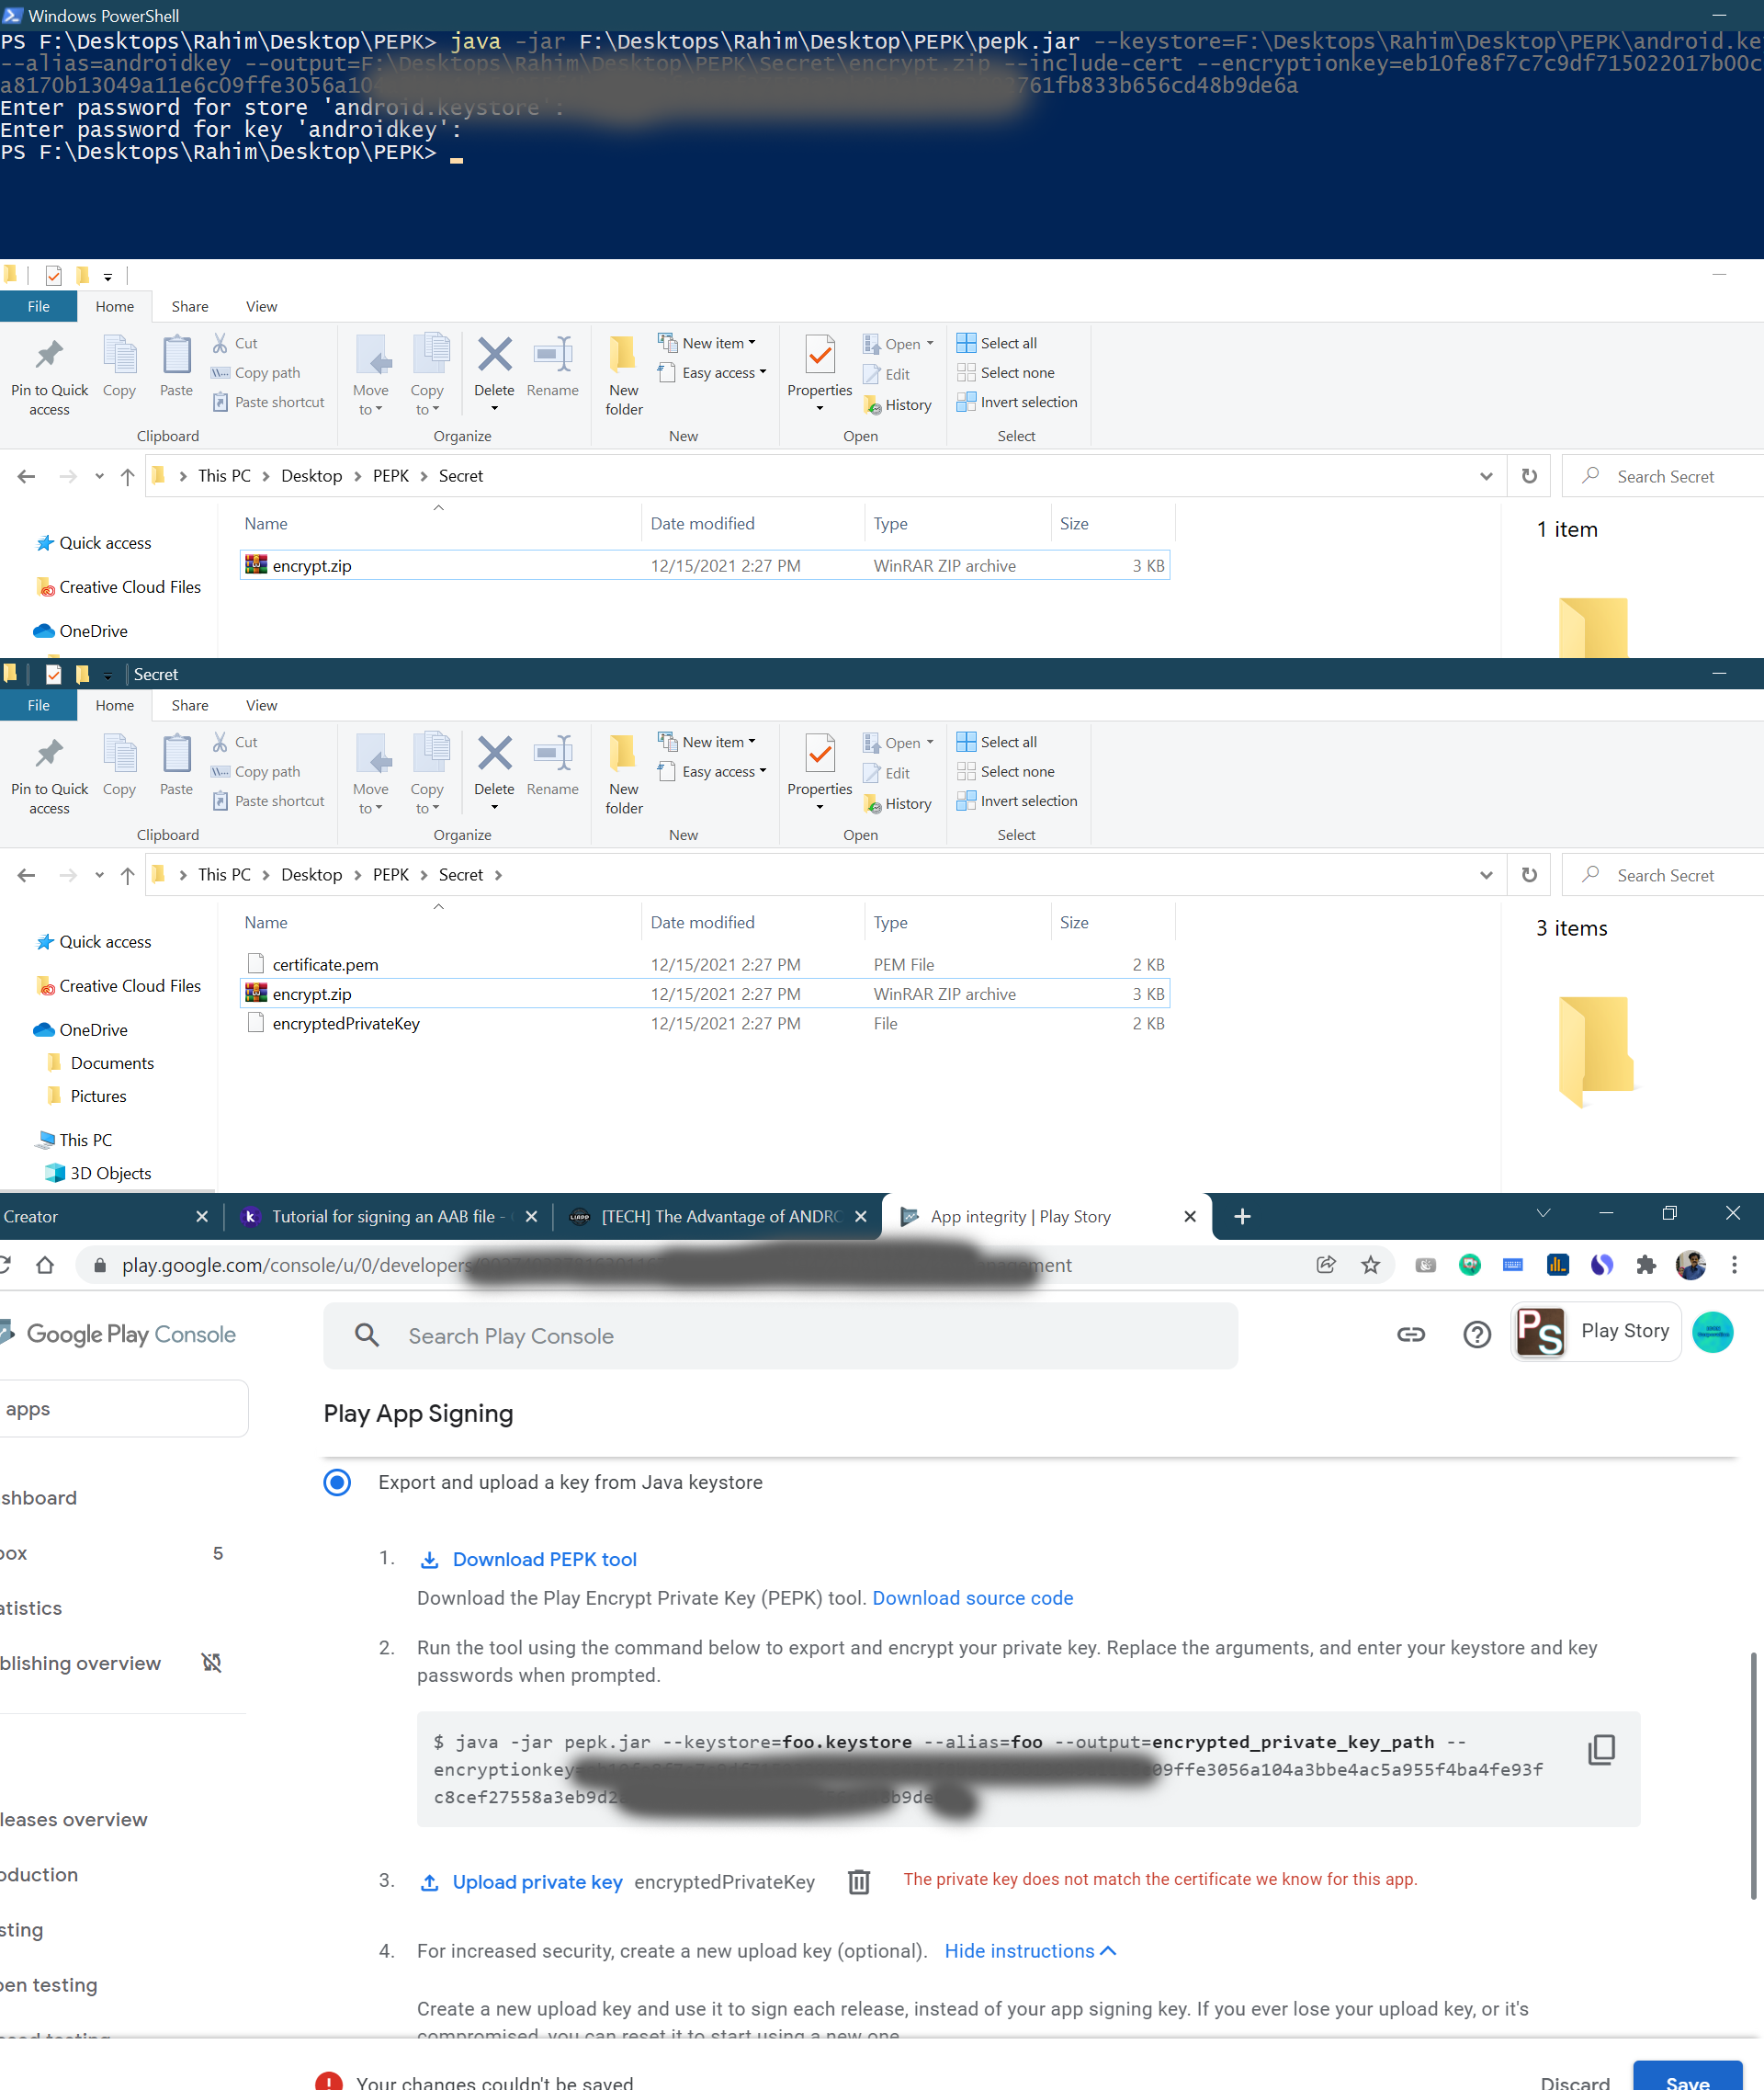Bookmark page with the star icon

point(1370,1266)
